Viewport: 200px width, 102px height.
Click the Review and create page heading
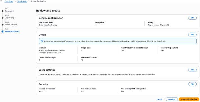point(48,11)
